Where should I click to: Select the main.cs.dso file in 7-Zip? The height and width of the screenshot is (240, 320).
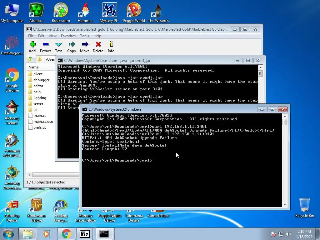pyautogui.click(x=40, y=122)
